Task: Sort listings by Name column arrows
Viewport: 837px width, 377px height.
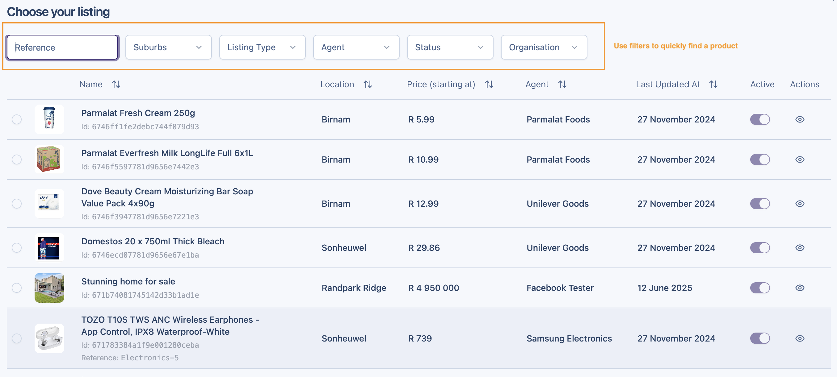Action: [x=116, y=84]
